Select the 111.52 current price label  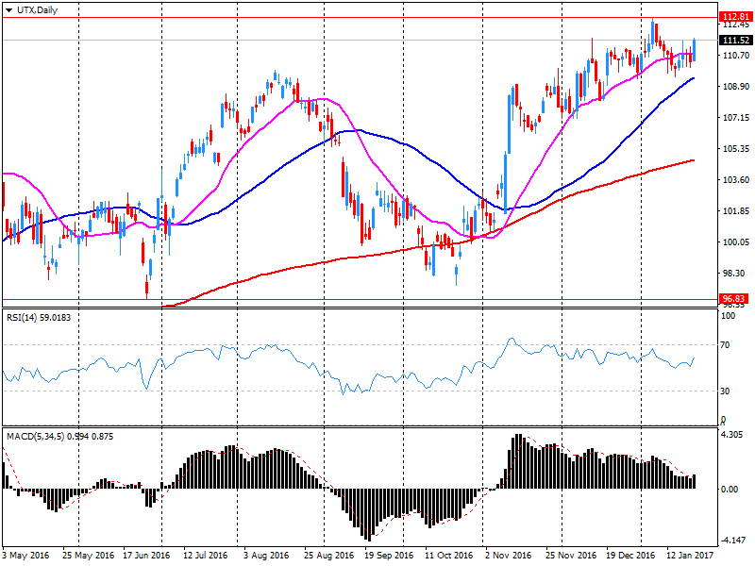(735, 41)
